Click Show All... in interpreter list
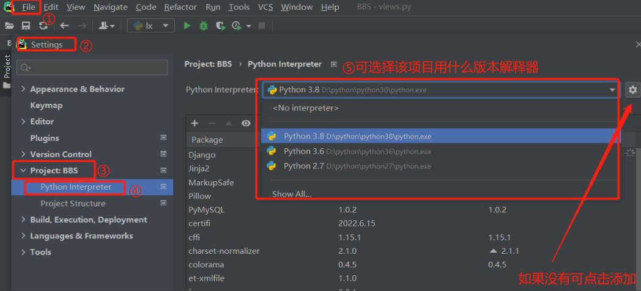 292,194
